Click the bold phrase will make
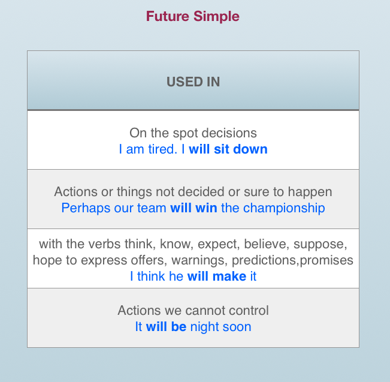The width and height of the screenshot is (390, 382). [x=217, y=276]
